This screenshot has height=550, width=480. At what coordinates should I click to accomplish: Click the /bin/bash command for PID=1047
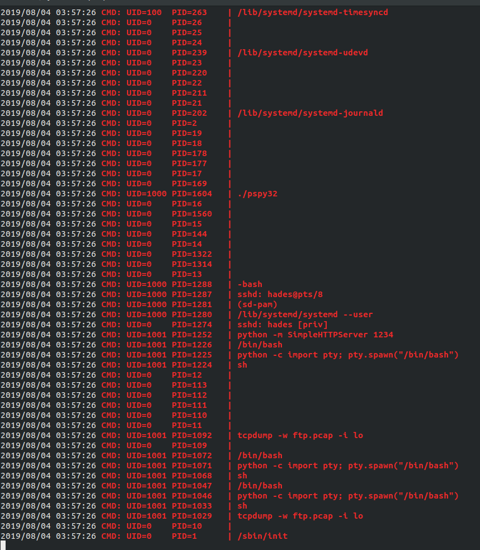260,486
